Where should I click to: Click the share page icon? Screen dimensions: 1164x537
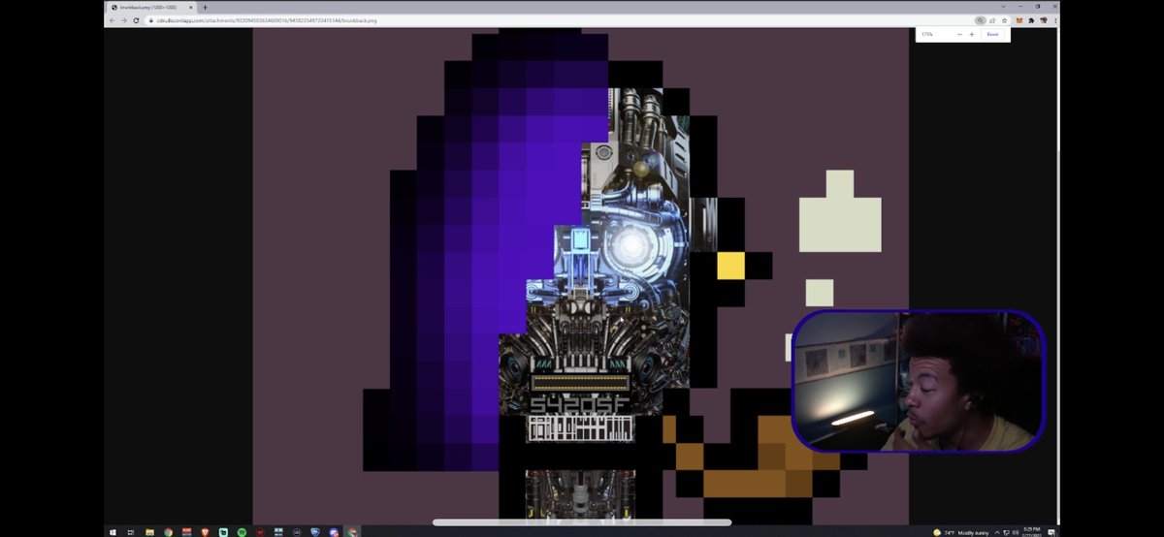tap(992, 20)
